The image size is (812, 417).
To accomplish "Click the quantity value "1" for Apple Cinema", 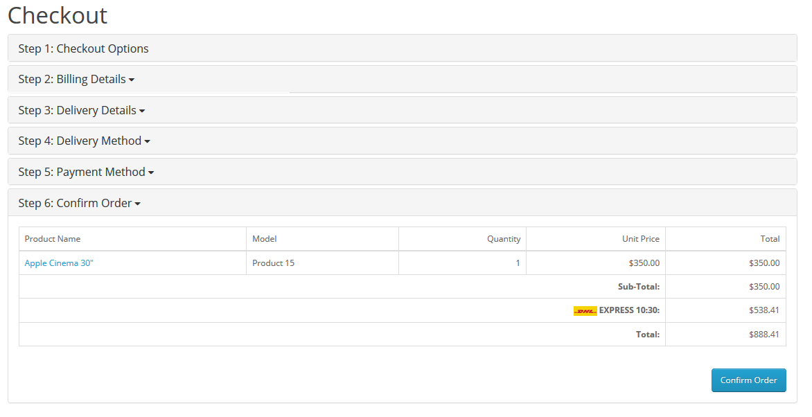I will [x=518, y=263].
